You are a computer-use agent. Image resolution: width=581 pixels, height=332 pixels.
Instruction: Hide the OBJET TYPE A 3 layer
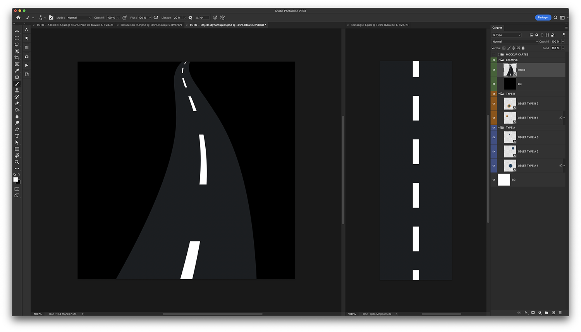tap(494, 137)
